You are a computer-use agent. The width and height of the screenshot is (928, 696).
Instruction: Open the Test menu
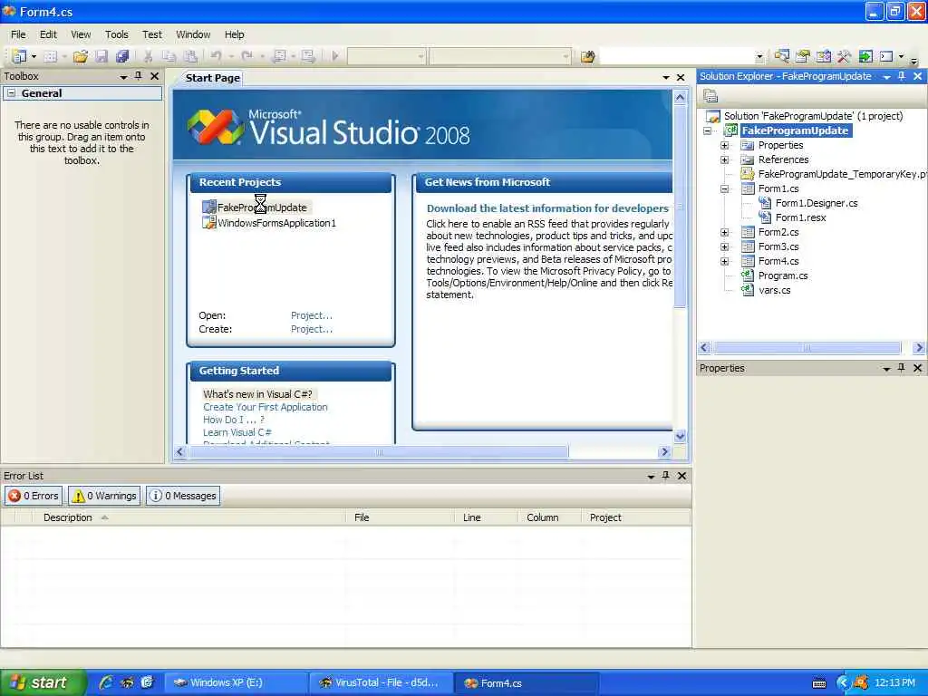152,34
